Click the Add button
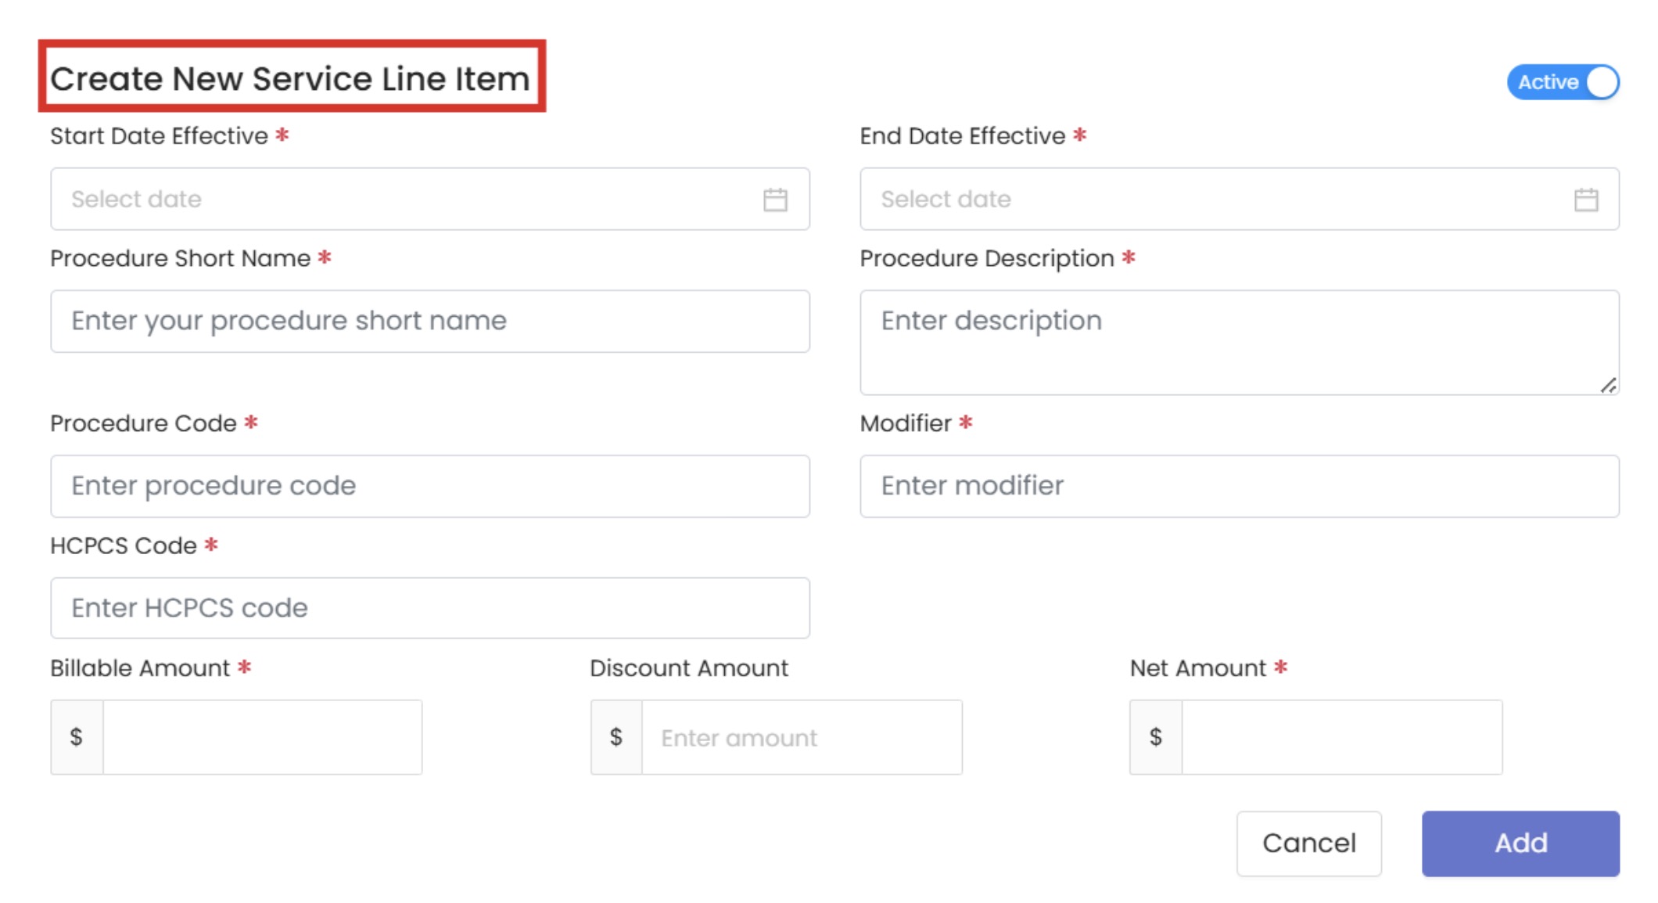 [x=1520, y=843]
